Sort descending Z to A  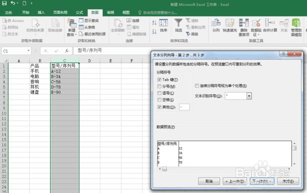coord(154,31)
